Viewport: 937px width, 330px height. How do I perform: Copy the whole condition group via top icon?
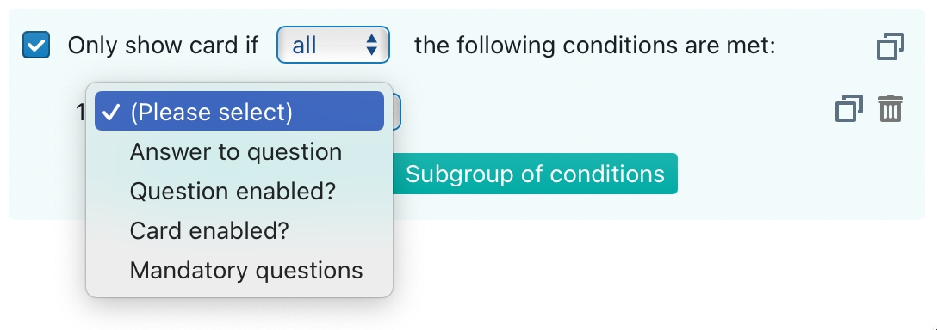890,46
